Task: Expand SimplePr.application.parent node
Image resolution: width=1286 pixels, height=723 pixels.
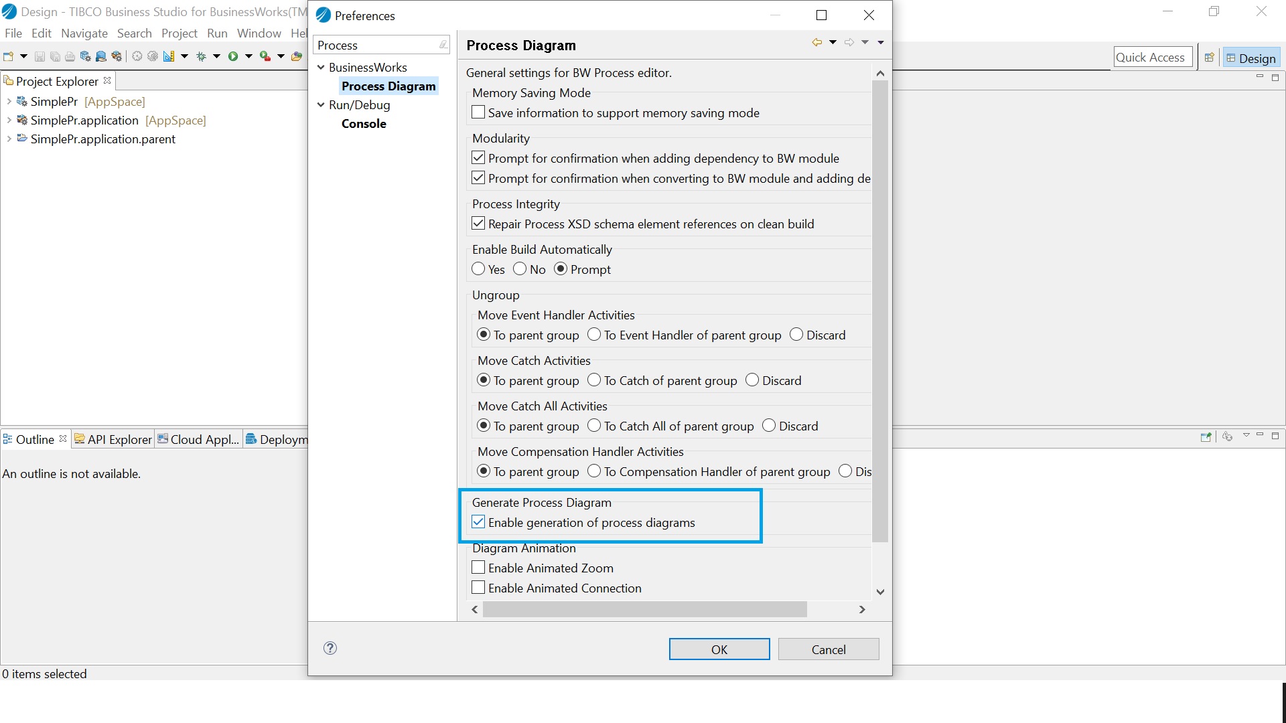Action: [x=9, y=139]
